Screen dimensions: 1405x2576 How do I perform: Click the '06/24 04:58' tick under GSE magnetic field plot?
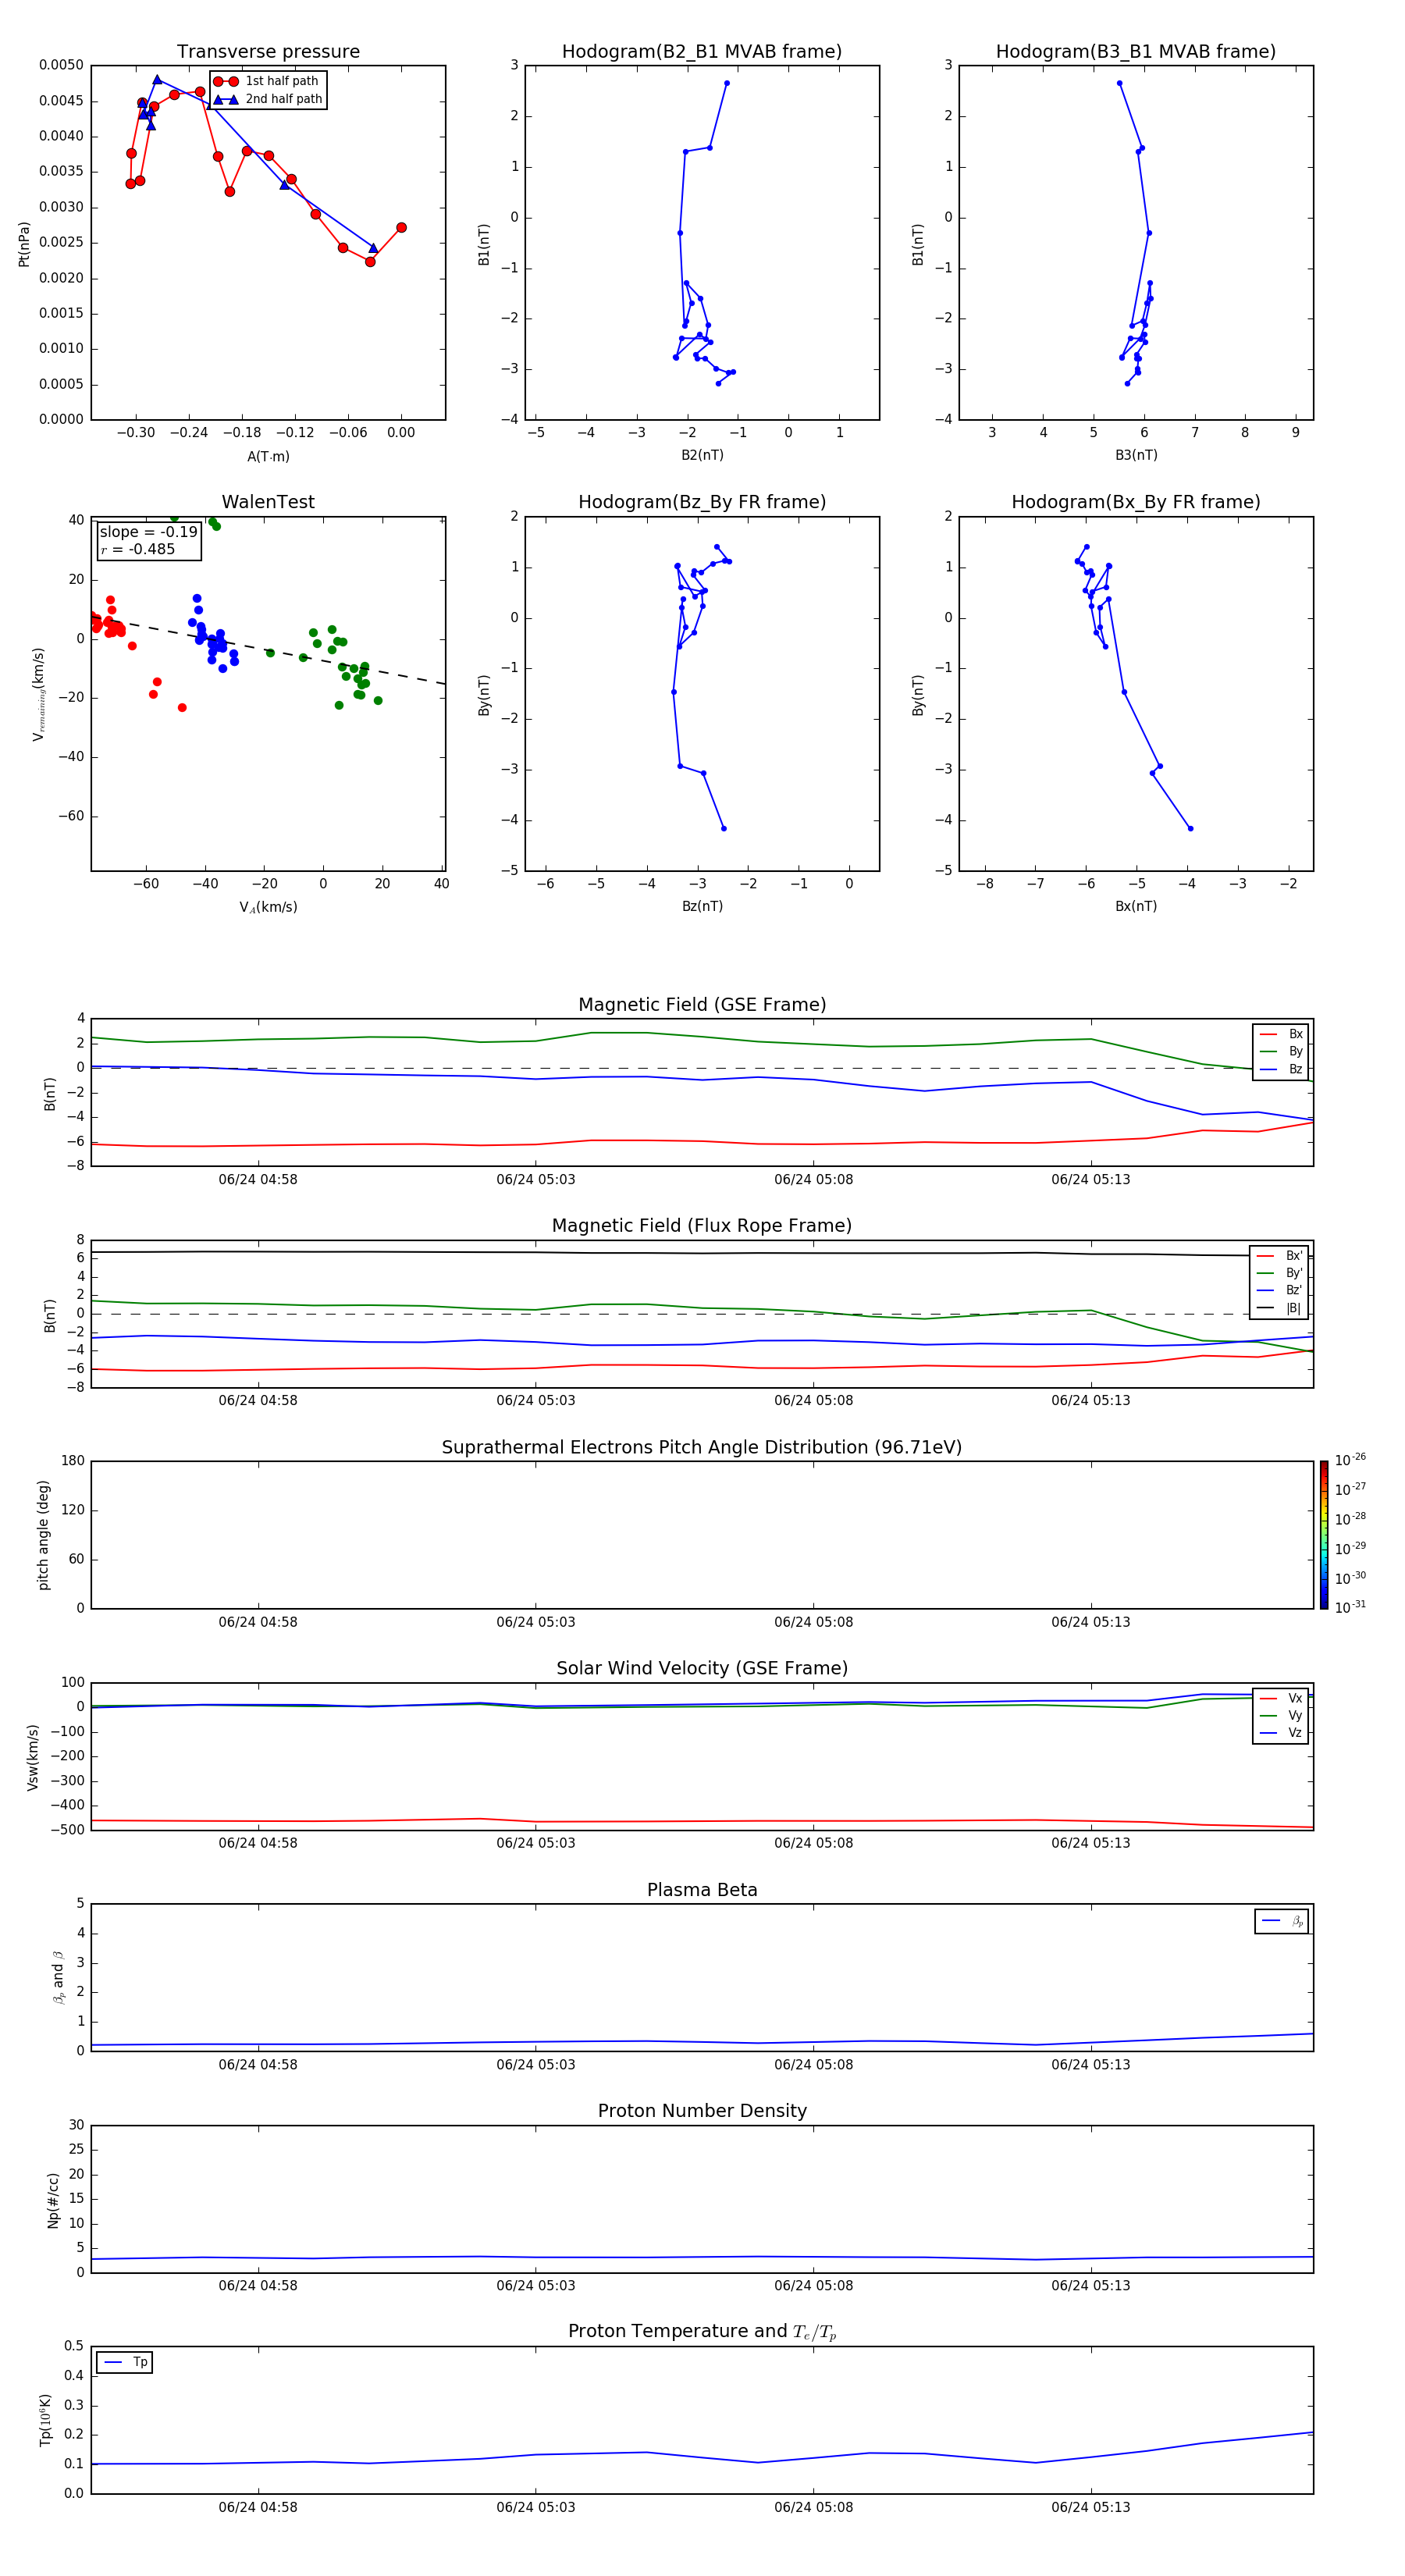coord(258,1180)
